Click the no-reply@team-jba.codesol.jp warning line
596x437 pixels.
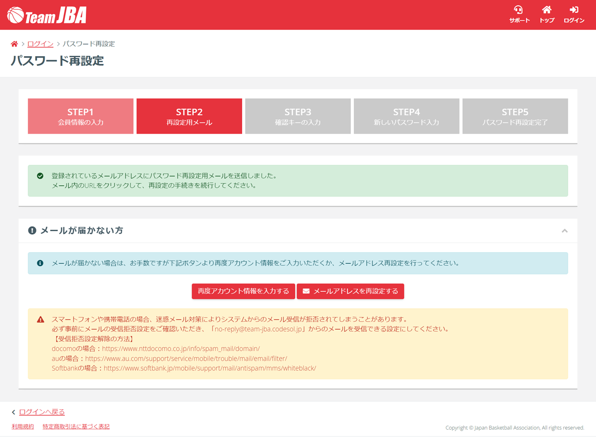point(250,329)
